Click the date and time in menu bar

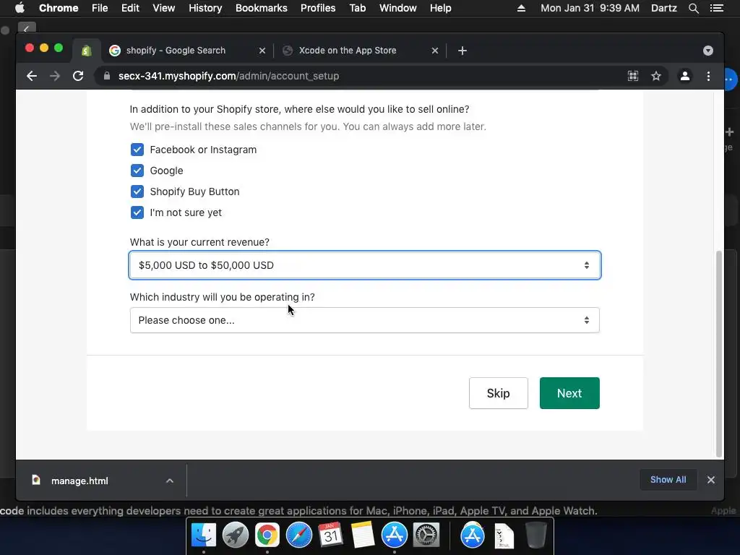(590, 8)
